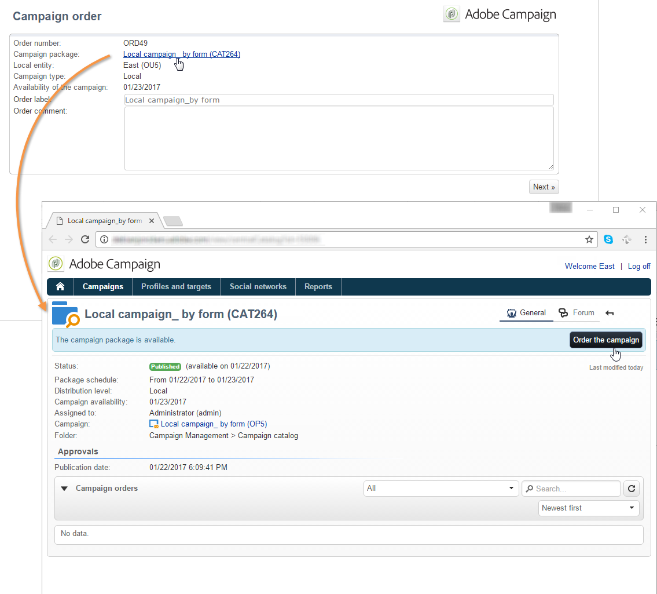
Task: Log off from Adobe Campaign
Action: [638, 267]
